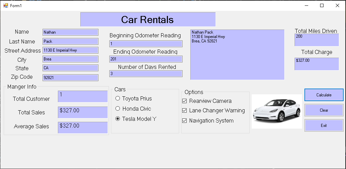
Task: Focus the Ending Odometer Reading field
Action: coord(146,59)
